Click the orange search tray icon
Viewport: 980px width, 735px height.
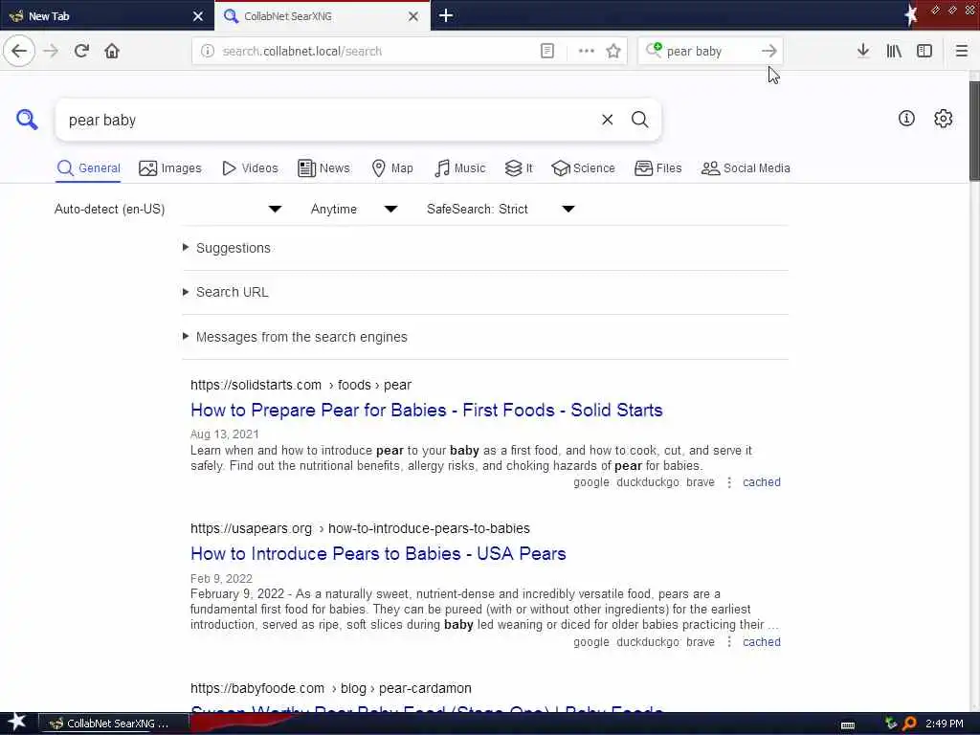pos(909,724)
